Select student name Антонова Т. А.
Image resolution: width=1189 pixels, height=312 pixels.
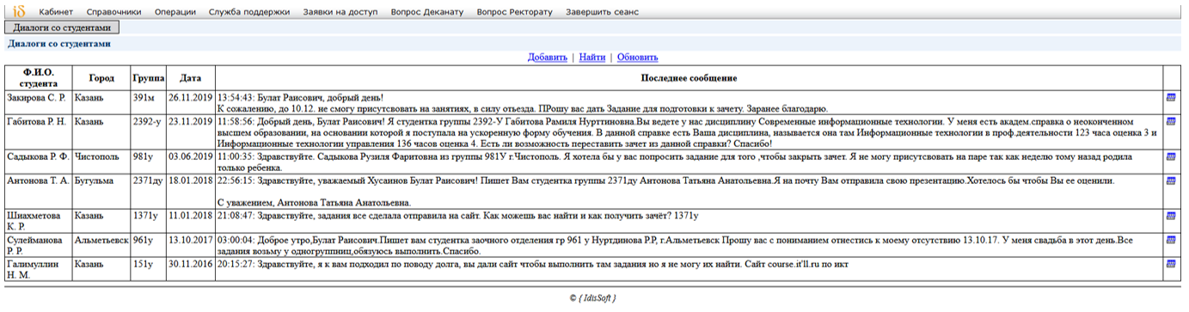click(37, 181)
